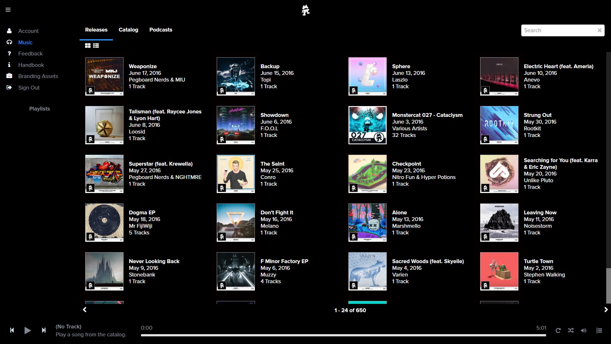The image size is (611, 344).
Task: Open Leaving Now album cover
Action: (499, 223)
